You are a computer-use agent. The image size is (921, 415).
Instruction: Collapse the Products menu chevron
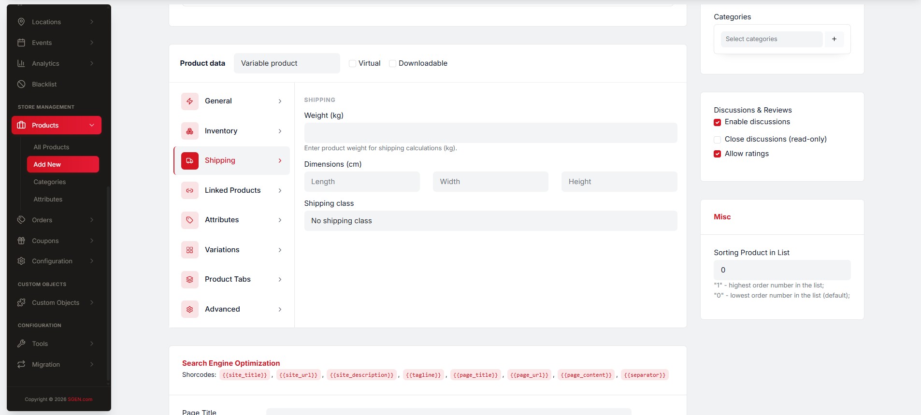tap(92, 125)
